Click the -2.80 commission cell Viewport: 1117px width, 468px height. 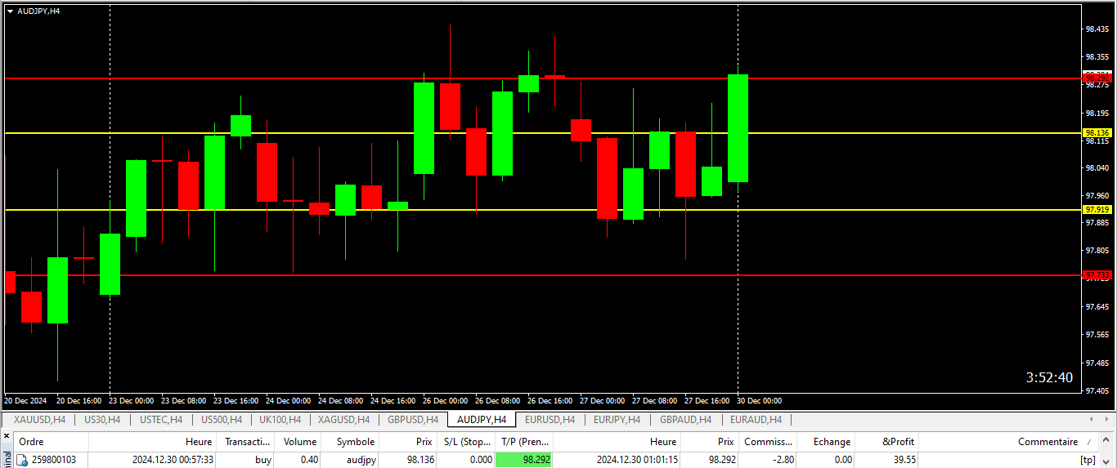783,461
